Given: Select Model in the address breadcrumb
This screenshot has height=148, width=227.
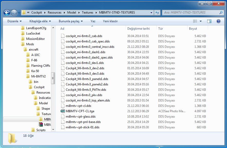Looking at the screenshot, I should [x=72, y=13].
